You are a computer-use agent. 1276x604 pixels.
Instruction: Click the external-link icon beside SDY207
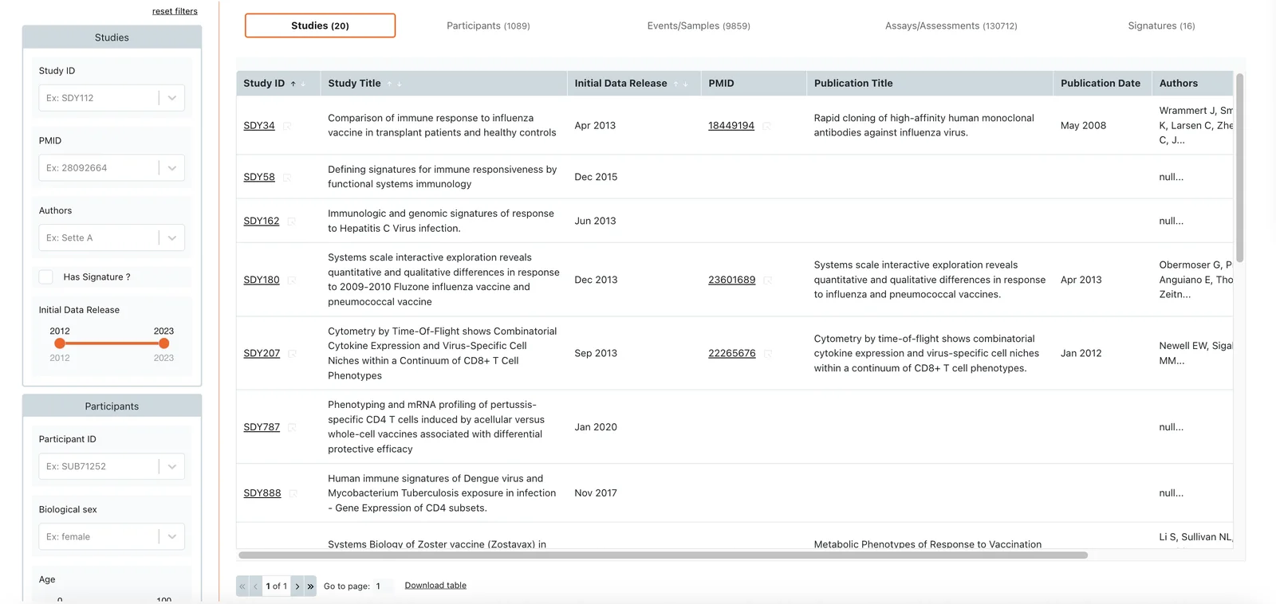293,354
